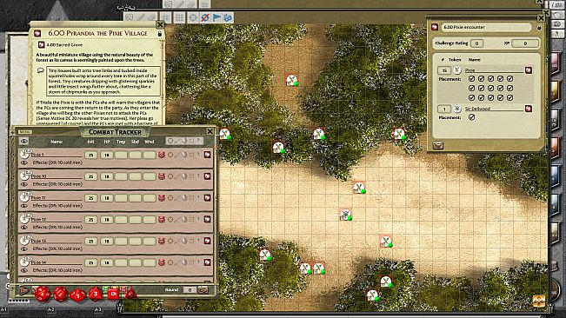566x318 pixels.
Task: Open the record link for Pixie 1
Action: [x=207, y=155]
